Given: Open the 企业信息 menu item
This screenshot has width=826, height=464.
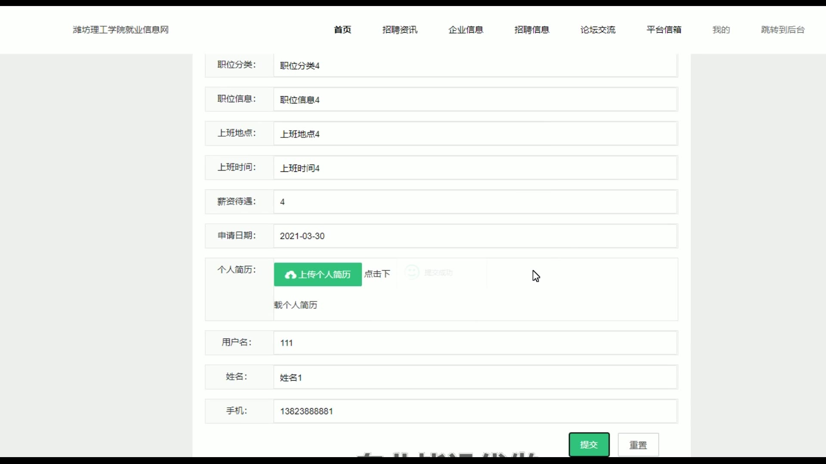Looking at the screenshot, I should tap(465, 30).
